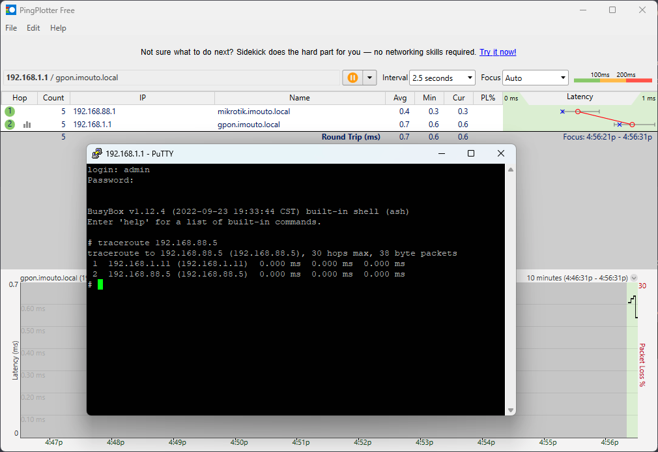Maximize the PingPlotter window
658x452 pixels.
pos(612,10)
